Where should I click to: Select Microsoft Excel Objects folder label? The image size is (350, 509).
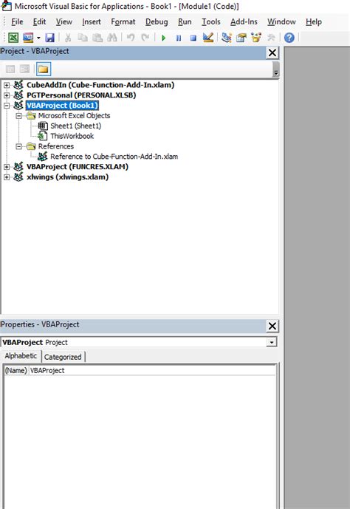(74, 116)
